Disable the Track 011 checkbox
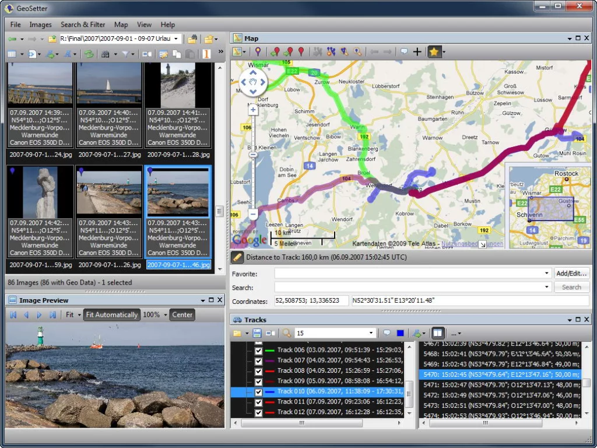 coord(258,402)
